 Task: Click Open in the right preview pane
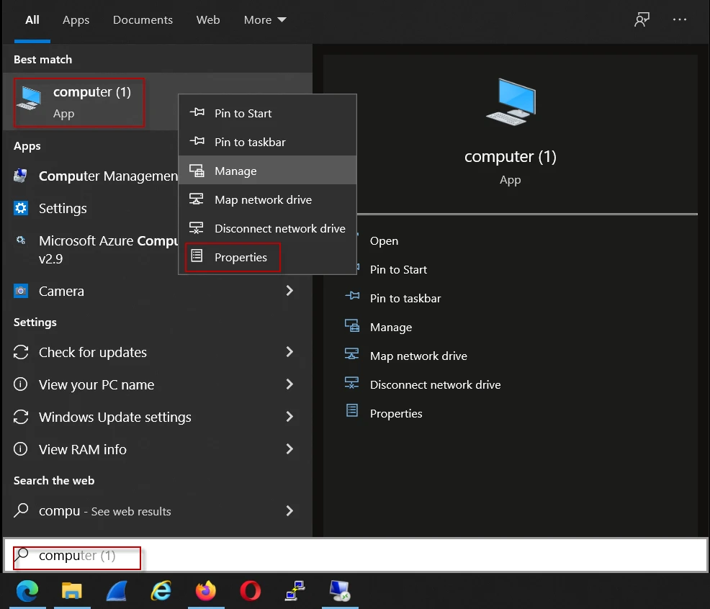point(384,241)
